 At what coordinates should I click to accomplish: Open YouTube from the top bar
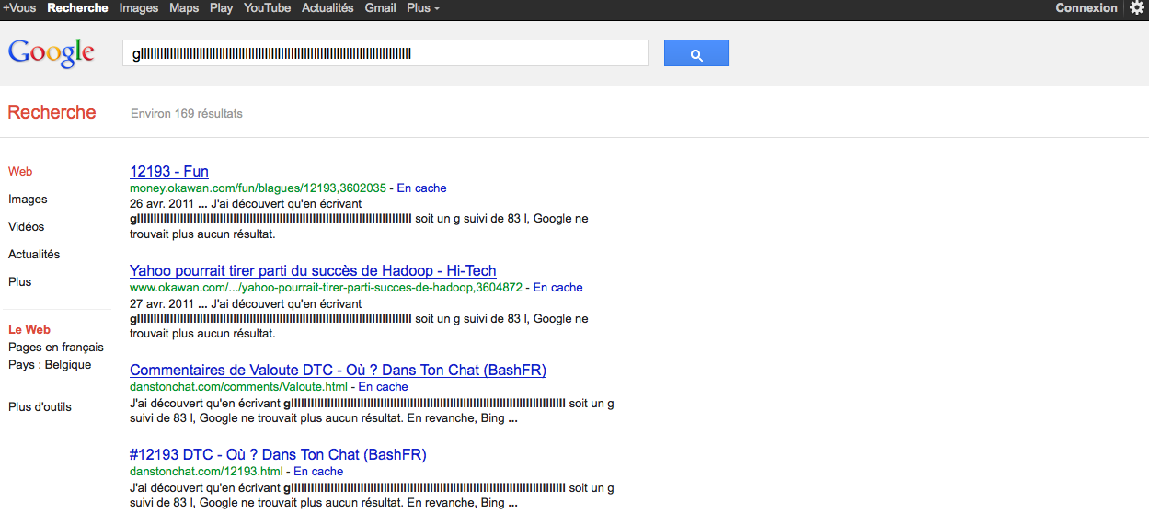coord(267,8)
